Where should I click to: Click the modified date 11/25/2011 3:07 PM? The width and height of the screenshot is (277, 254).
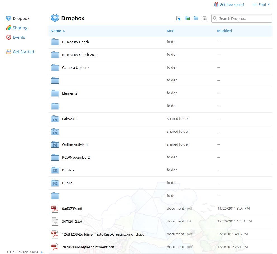point(234,208)
